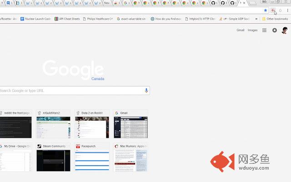Open the My Drive - Google Drive tile

[x=16, y=157]
